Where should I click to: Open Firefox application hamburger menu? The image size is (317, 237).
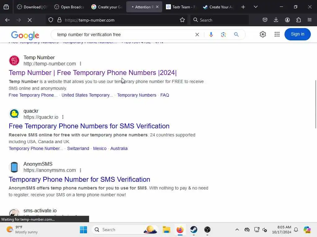(x=310, y=20)
